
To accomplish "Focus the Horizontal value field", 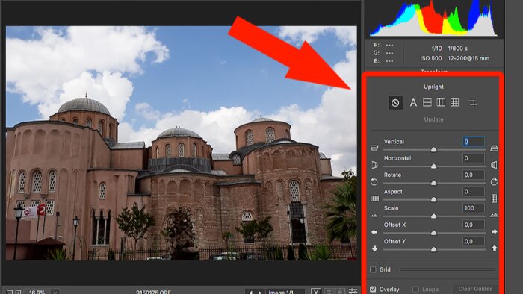I will [474, 158].
